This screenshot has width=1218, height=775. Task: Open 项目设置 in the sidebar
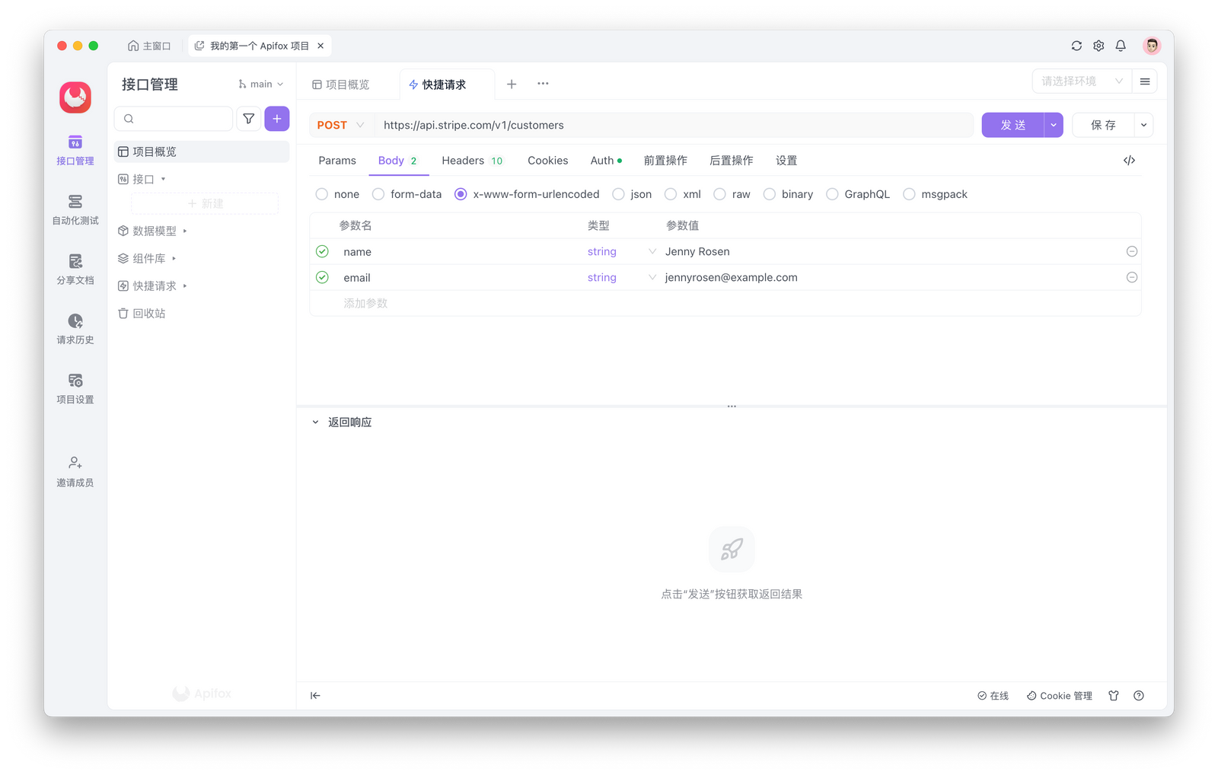[x=74, y=388]
